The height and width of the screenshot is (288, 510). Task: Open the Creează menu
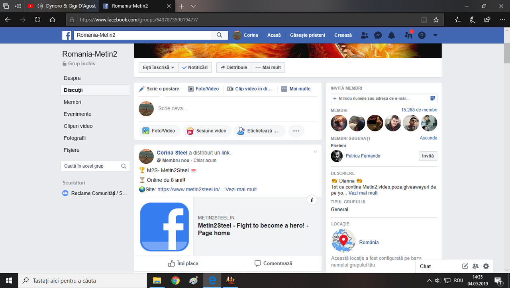tap(343, 35)
